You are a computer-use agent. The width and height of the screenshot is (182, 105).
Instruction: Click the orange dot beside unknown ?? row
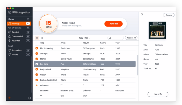click(x=37, y=85)
